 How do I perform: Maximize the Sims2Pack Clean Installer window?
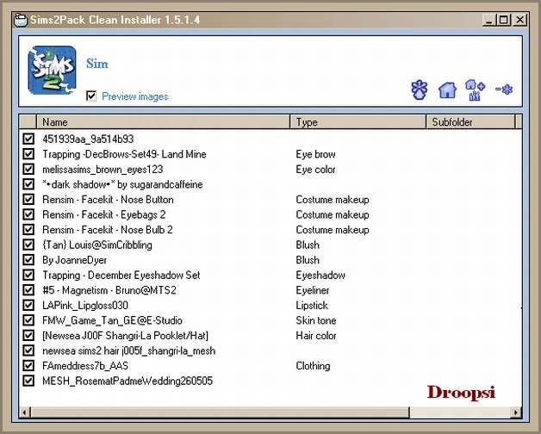[x=503, y=20]
